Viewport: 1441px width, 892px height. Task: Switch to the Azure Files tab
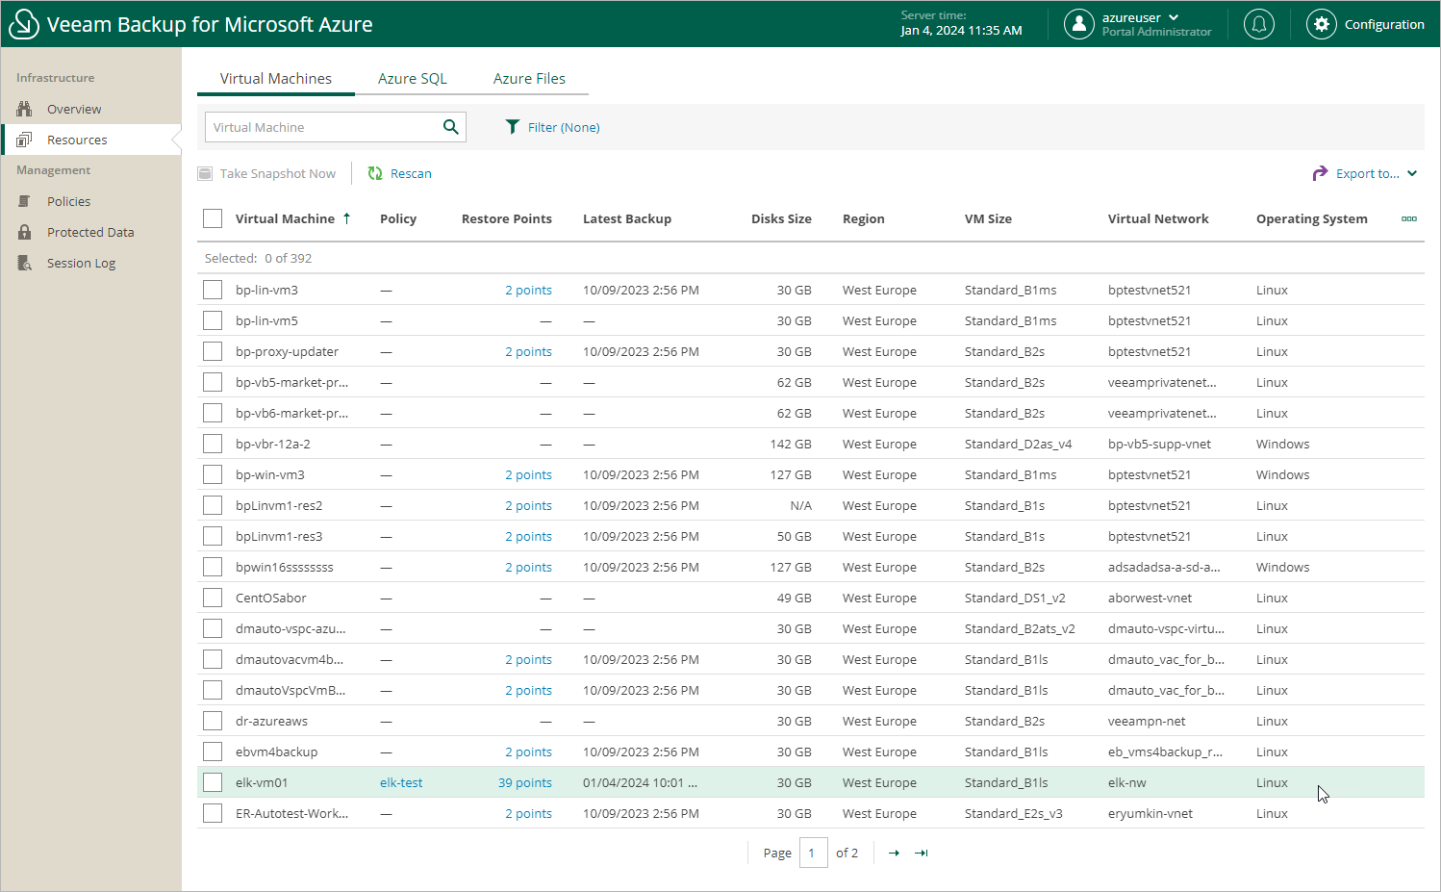tap(529, 79)
